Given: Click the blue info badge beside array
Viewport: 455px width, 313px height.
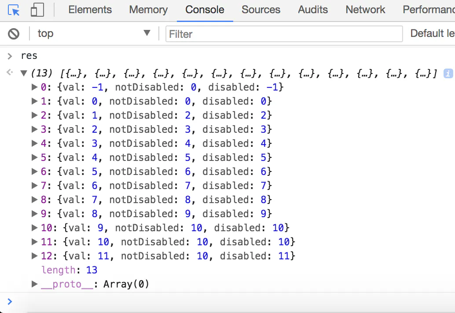Looking at the screenshot, I should 448,73.
